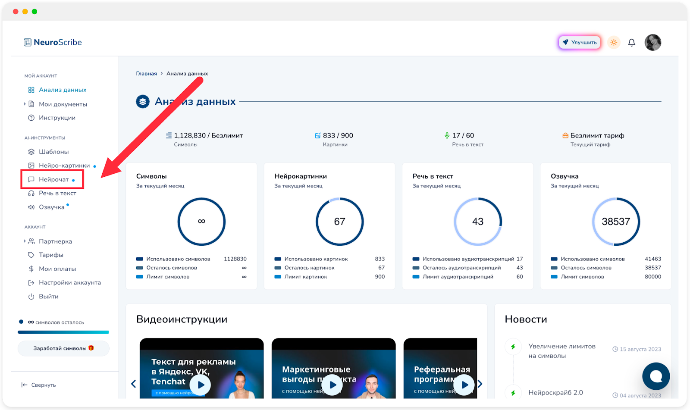Open news Нейроскрайб 2.0
690x410 pixels.
tap(555, 393)
